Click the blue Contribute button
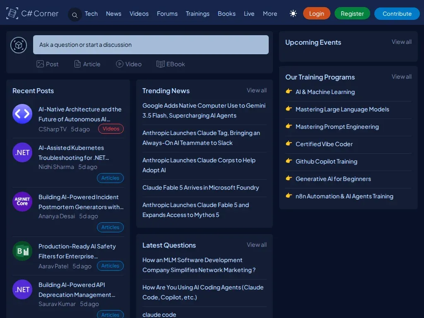Screen dimensions: 424x318 pos(397,14)
